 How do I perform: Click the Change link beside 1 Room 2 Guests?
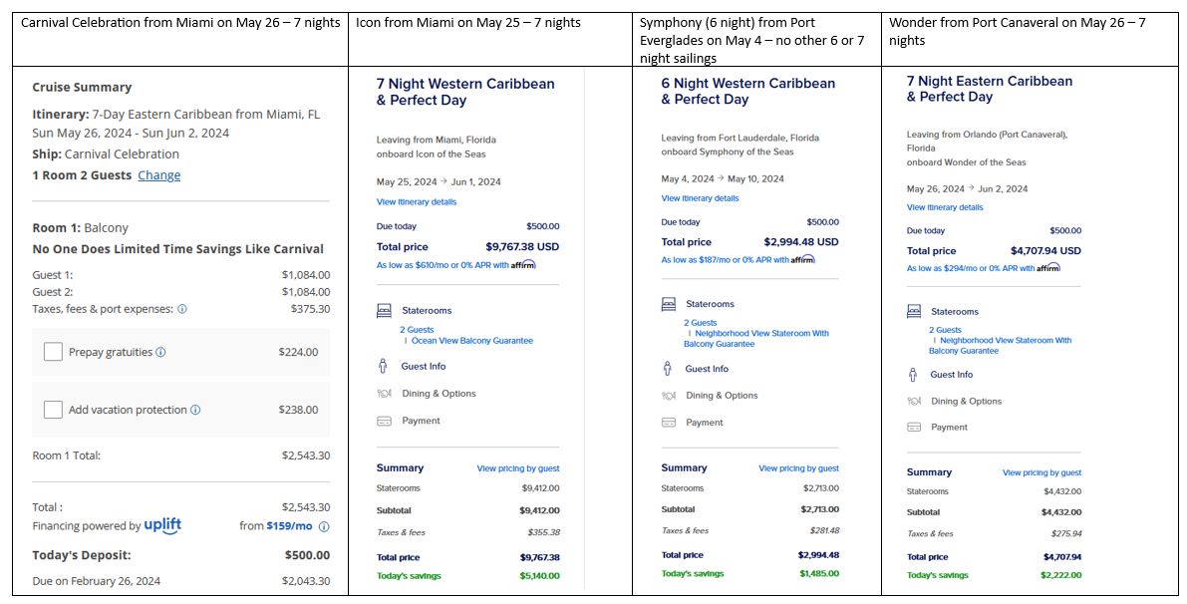coord(159,174)
